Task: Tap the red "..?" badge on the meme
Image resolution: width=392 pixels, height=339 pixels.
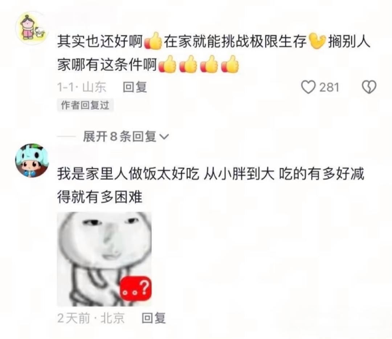Action: (x=136, y=288)
